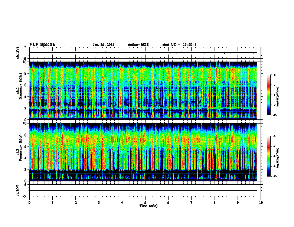
Task: Click the '6' kHz tick on ch.2 spectrogram
Action: pos(26,147)
